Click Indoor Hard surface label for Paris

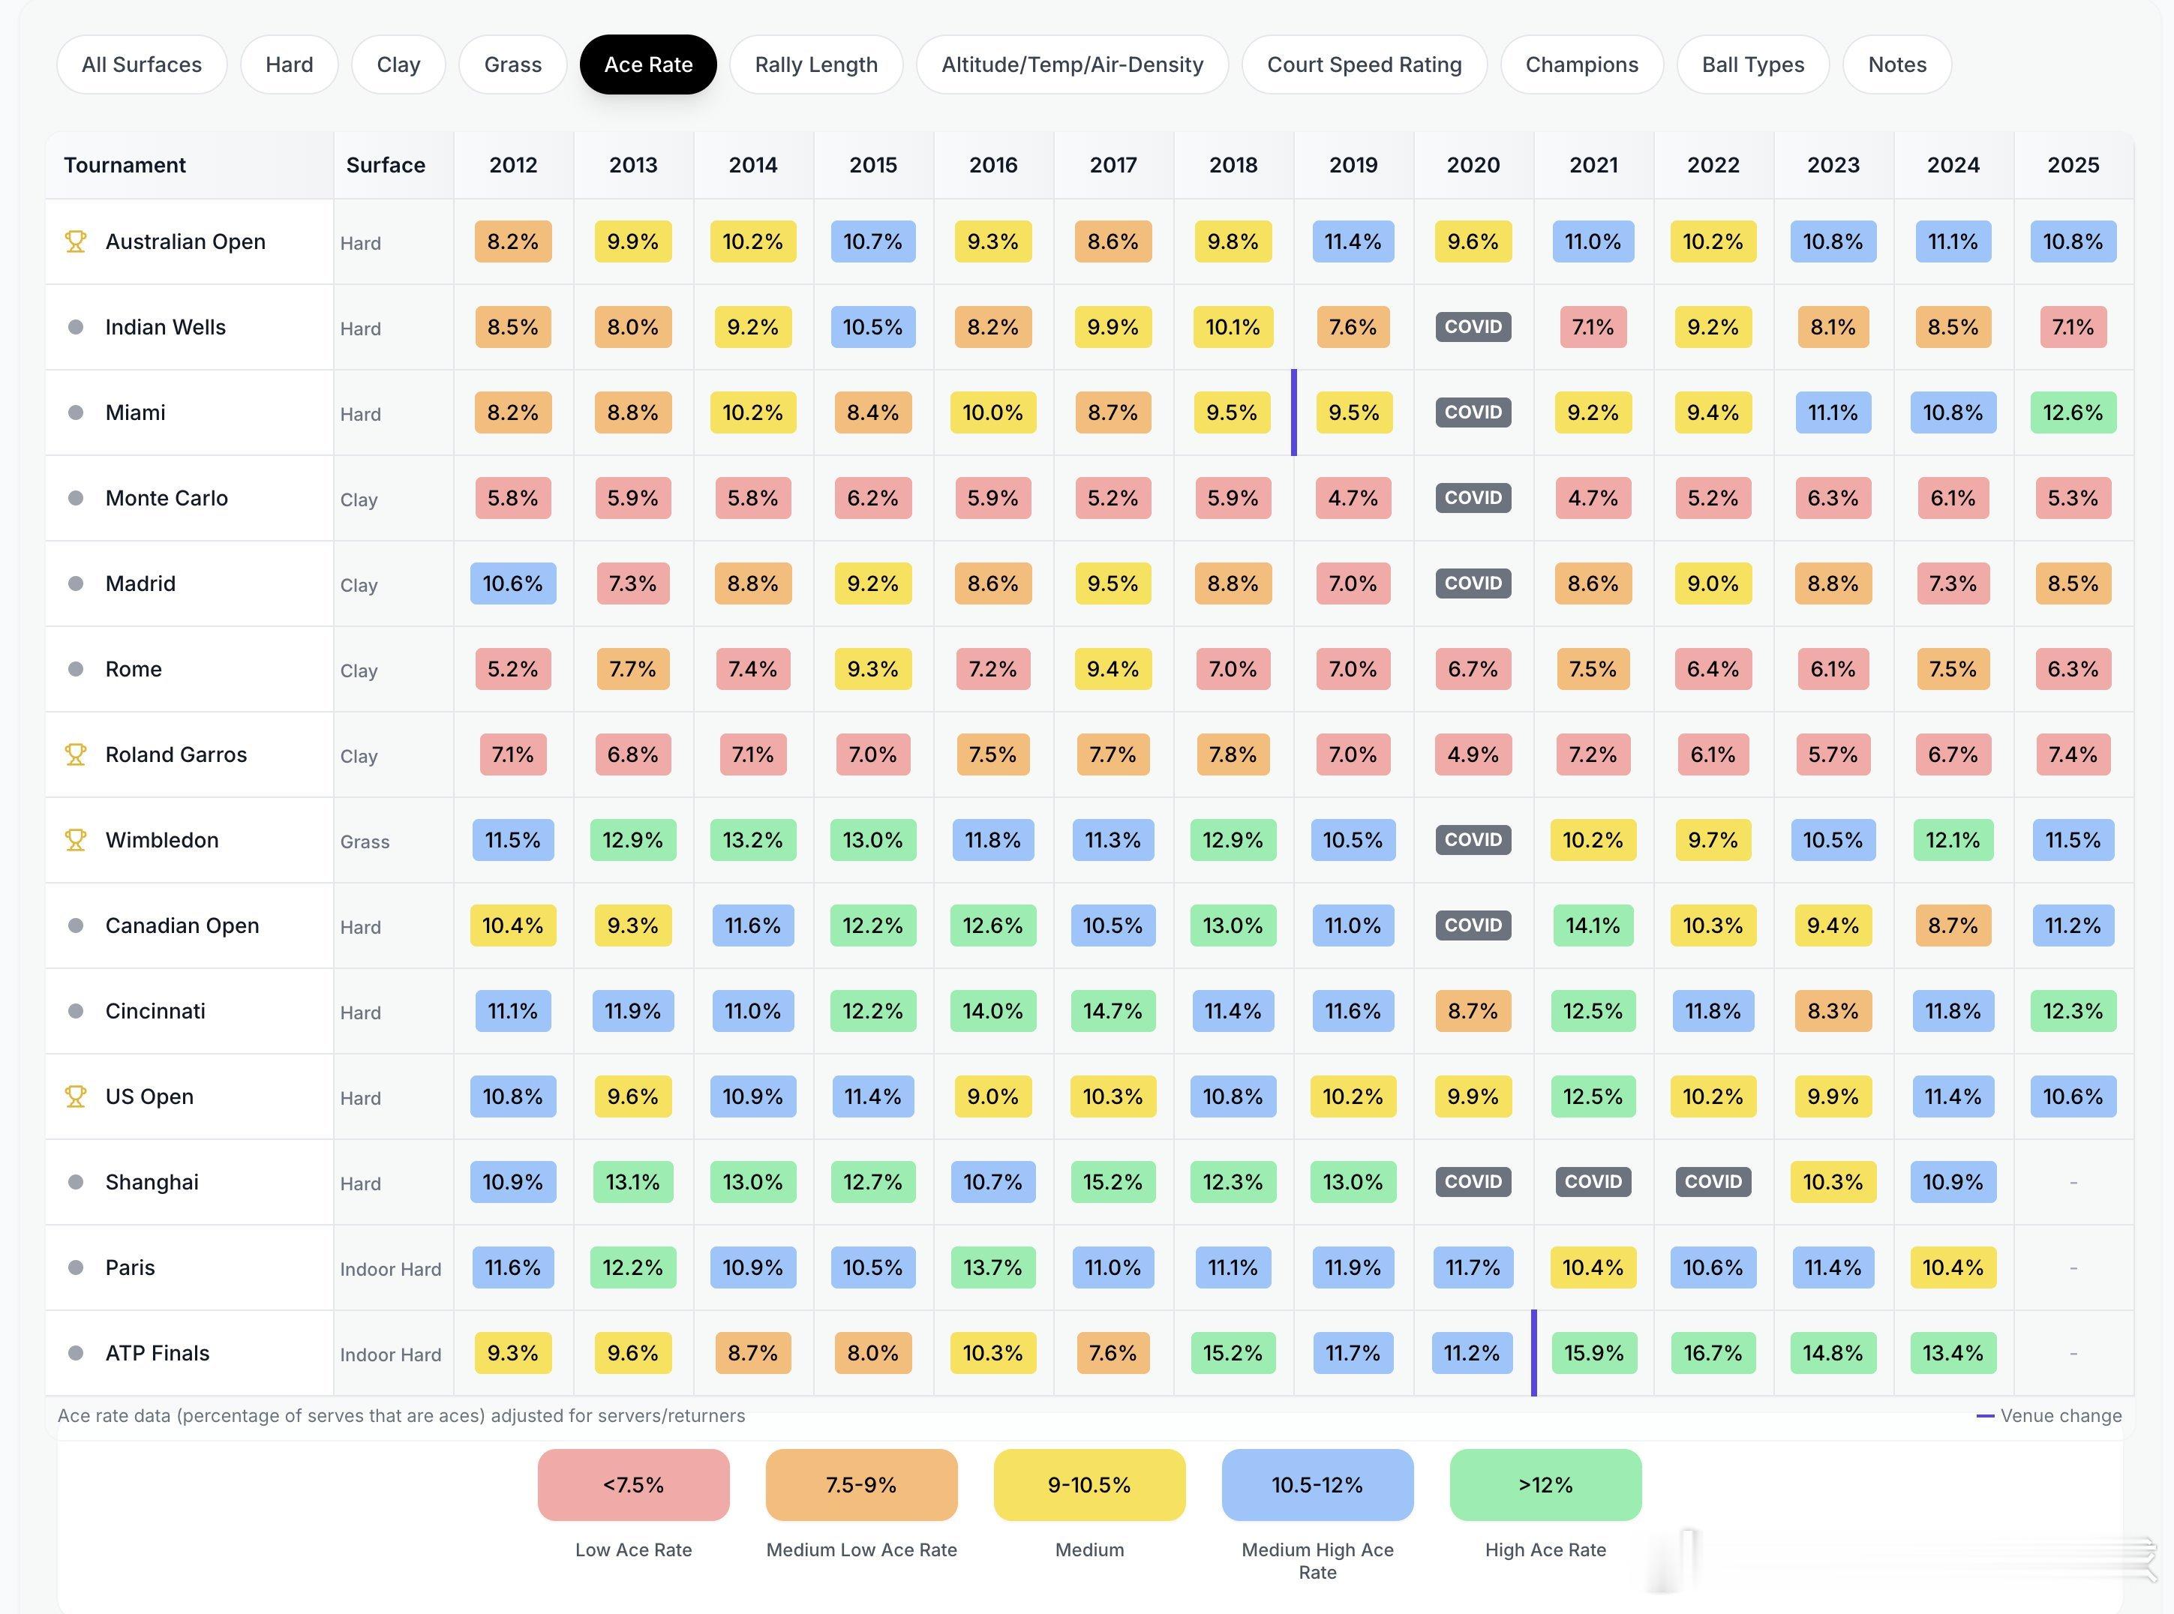pos(391,1269)
